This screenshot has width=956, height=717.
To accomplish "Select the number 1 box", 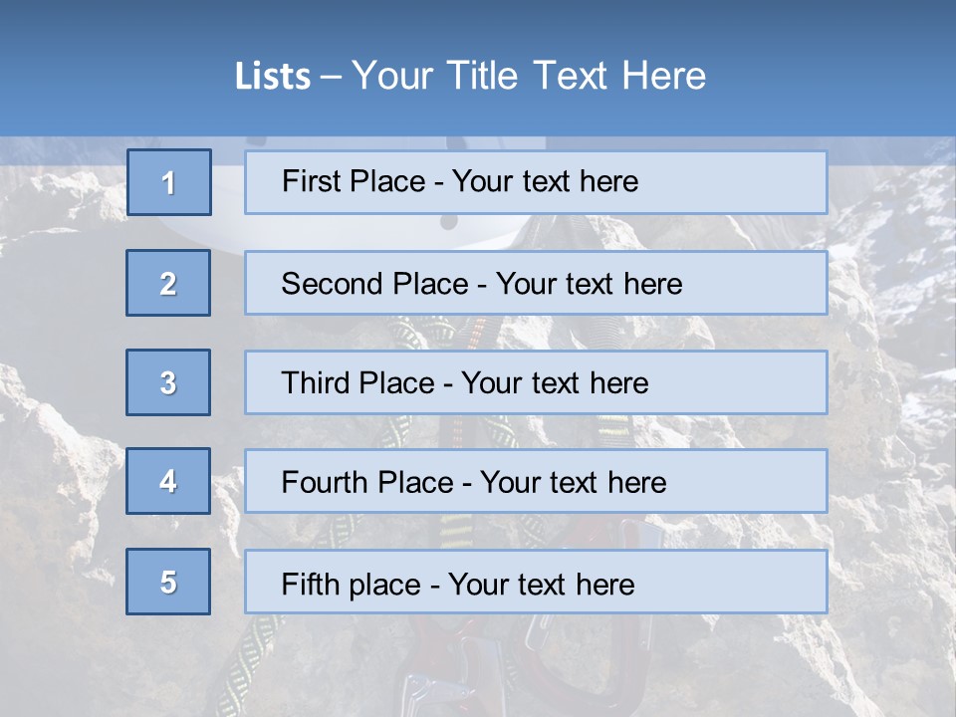I will point(168,182).
